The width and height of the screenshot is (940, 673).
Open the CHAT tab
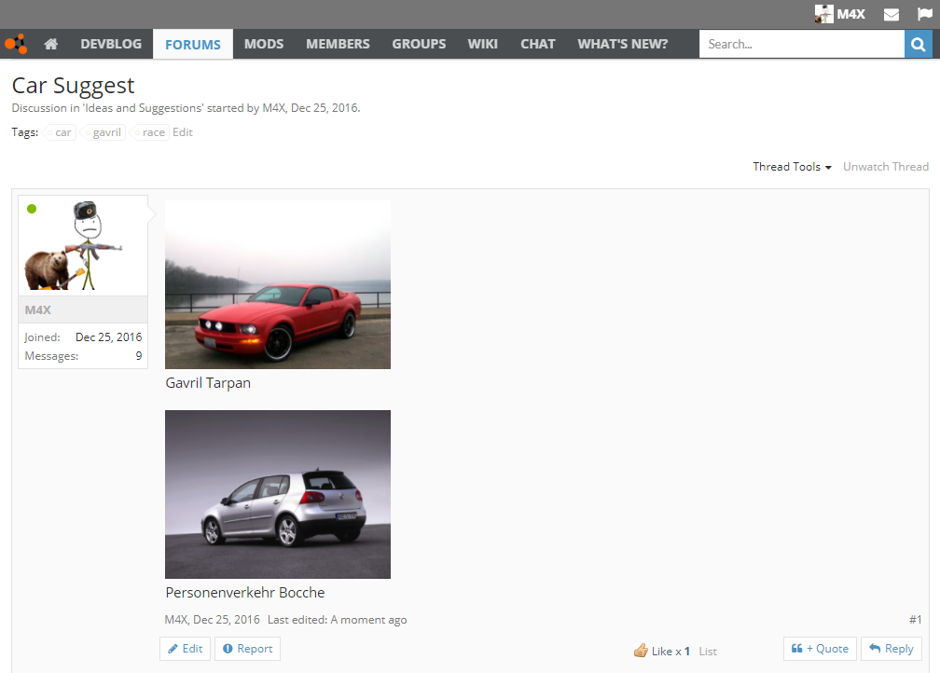point(538,44)
